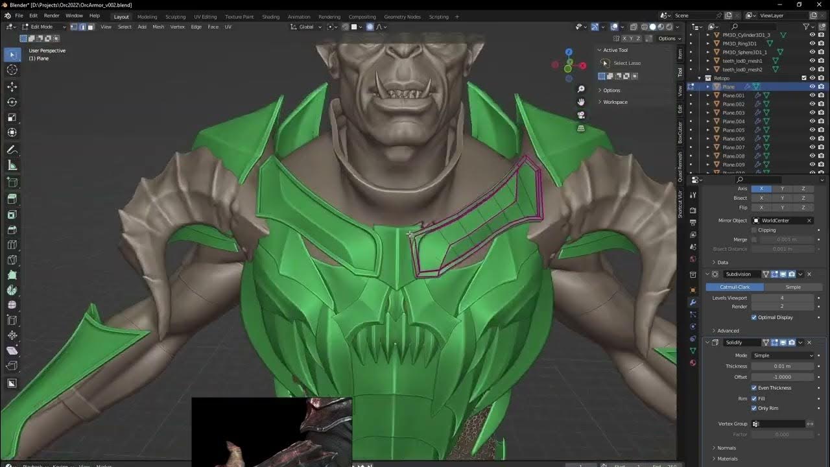Click the viewport Options button
The height and width of the screenshot is (467, 830).
pyautogui.click(x=667, y=38)
